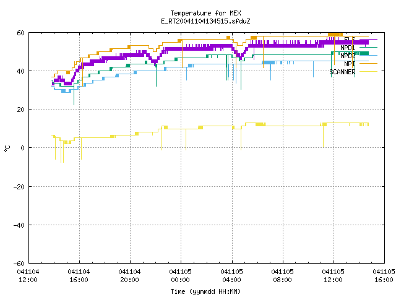
Task: Click the blue NPD2 legend line sample
Action: coord(368,55)
